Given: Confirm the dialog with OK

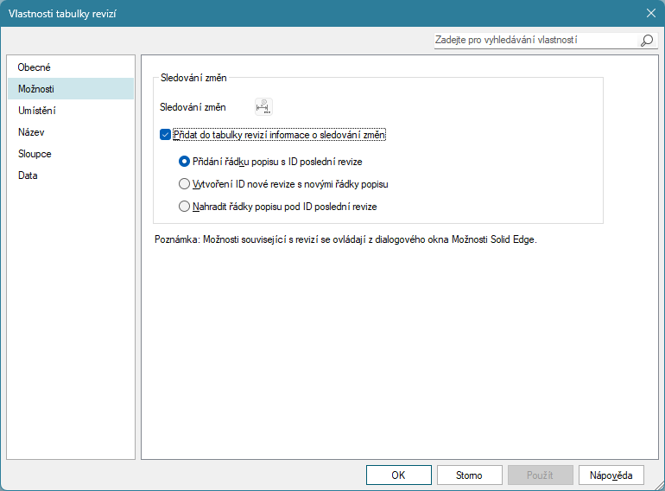Looking at the screenshot, I should pos(398,475).
